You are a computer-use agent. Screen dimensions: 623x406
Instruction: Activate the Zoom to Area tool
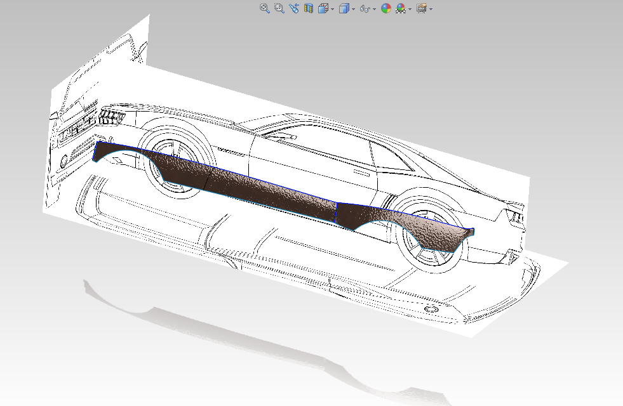[x=279, y=9]
